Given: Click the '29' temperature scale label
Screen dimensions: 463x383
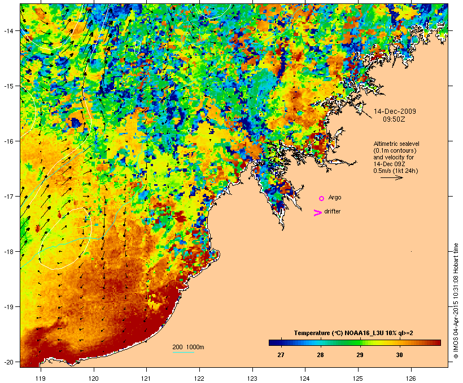Looking at the screenshot, I should 360,355.
